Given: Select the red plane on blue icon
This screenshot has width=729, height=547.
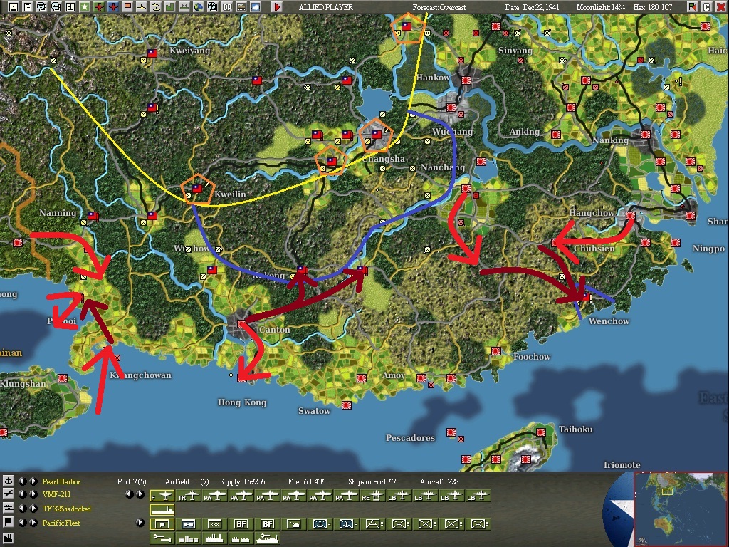Looking at the screenshot, I should [x=113, y=7].
